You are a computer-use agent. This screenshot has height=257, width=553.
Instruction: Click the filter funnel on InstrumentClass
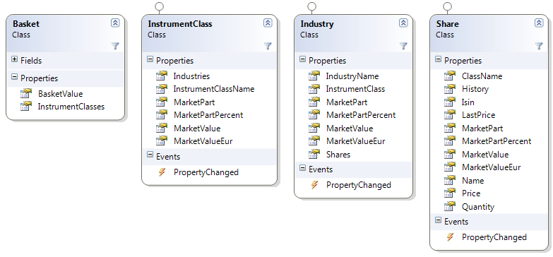[x=268, y=46]
